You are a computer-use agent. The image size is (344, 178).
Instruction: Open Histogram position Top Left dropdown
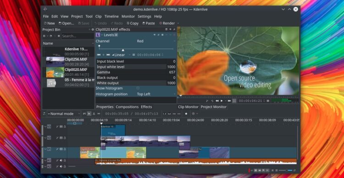pos(156,94)
